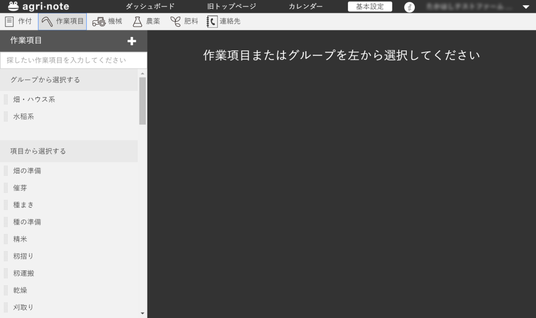Choose 種まき from the item list
Screen dimensions: 536x318
pyautogui.click(x=24, y=205)
